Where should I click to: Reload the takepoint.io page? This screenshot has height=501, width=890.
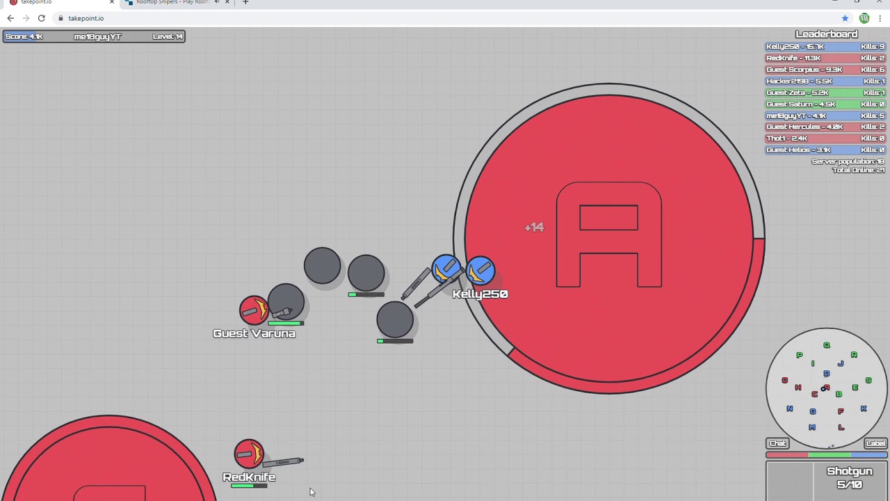tap(41, 18)
